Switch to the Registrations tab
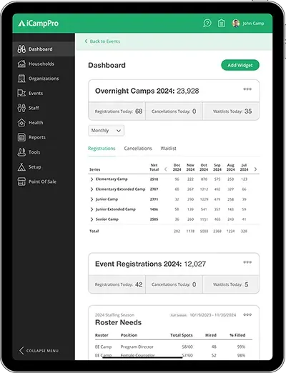 pyautogui.click(x=102, y=149)
